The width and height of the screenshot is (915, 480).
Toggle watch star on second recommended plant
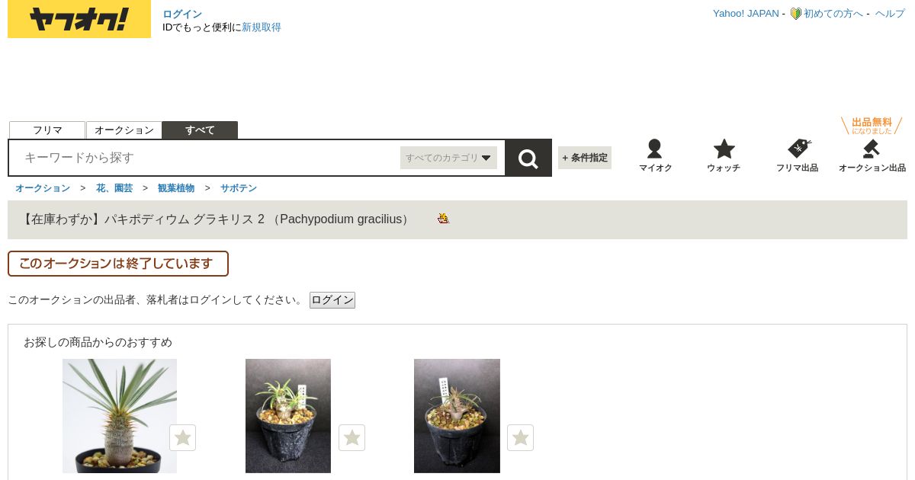(352, 438)
